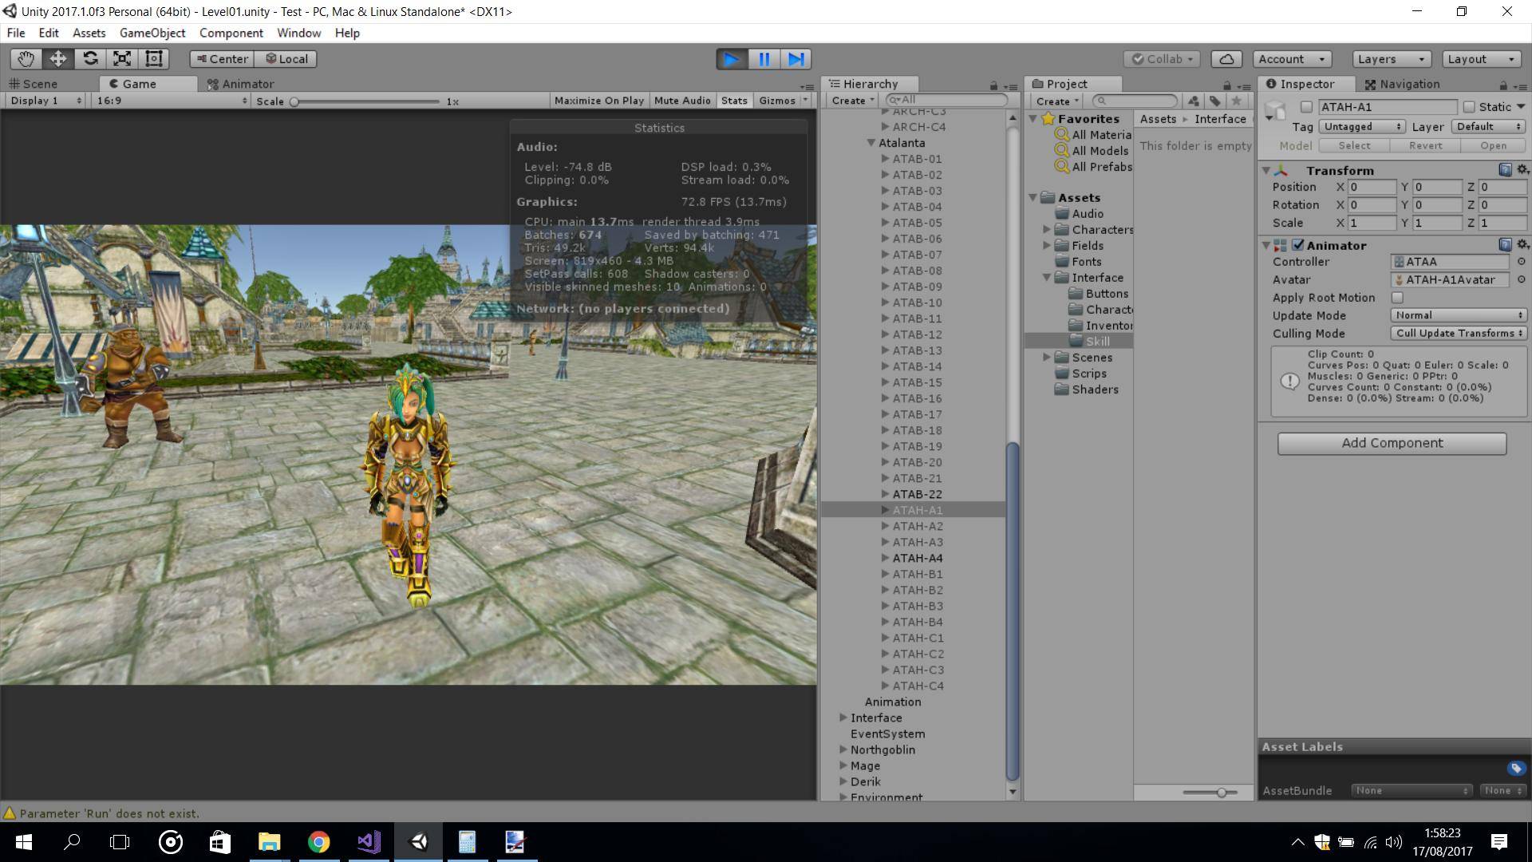1532x862 pixels.
Task: Open the Layout dropdown
Action: (x=1481, y=59)
